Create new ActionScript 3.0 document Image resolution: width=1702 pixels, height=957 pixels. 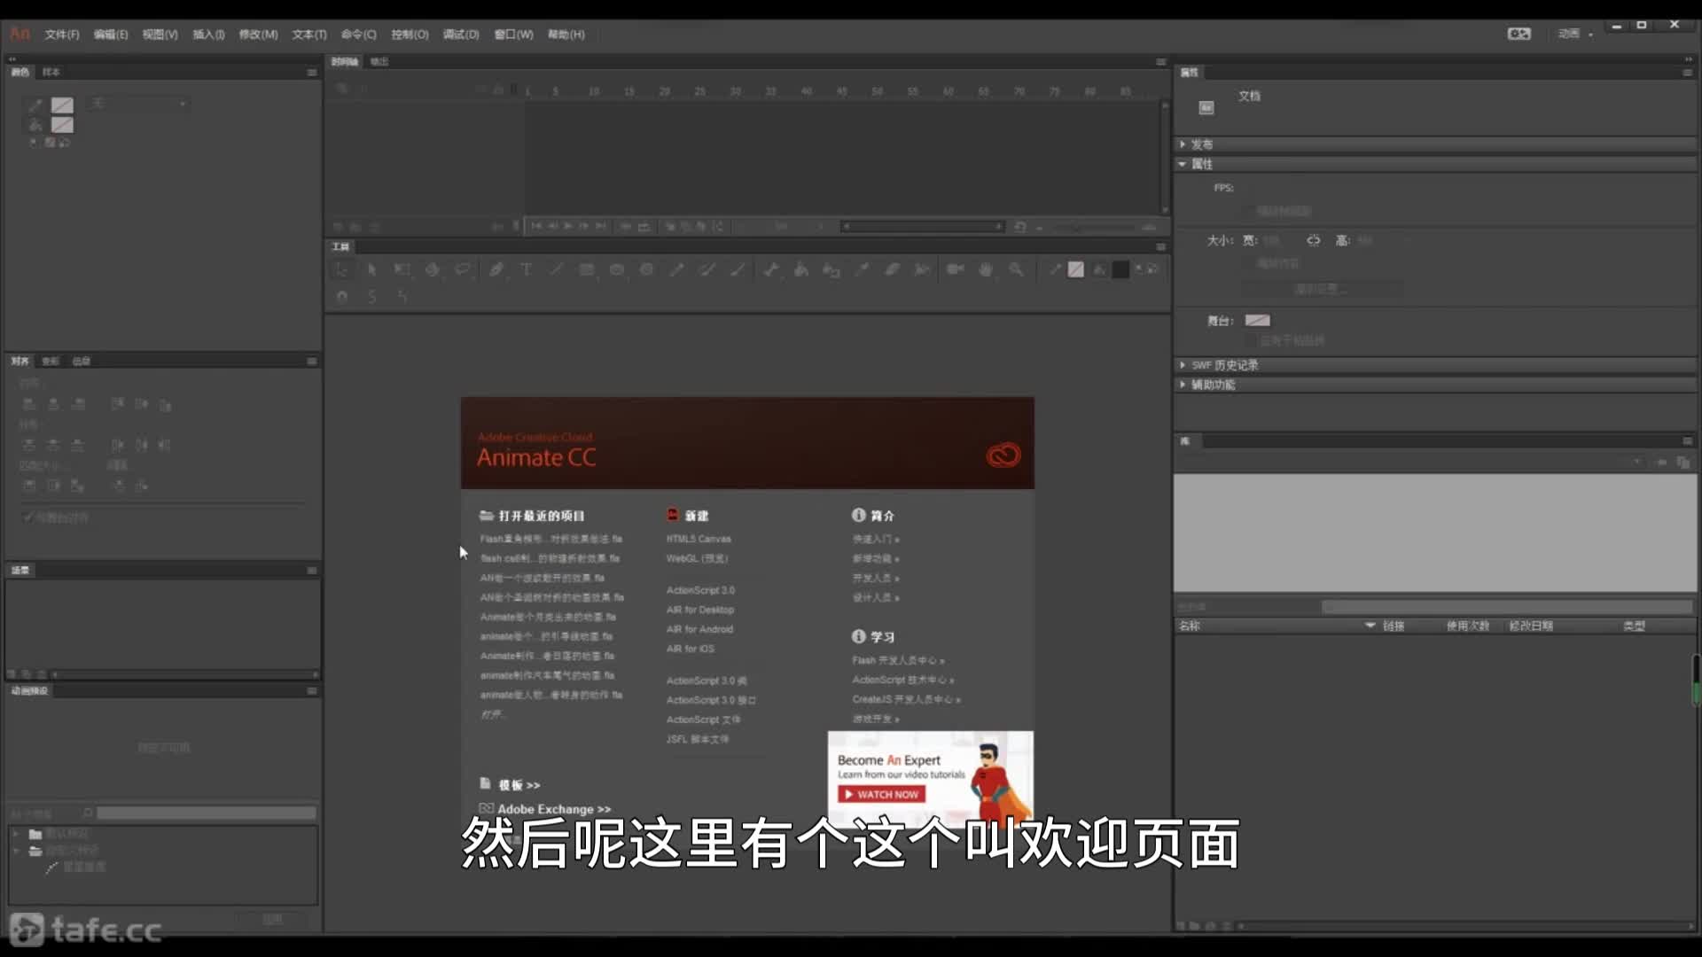click(x=700, y=590)
